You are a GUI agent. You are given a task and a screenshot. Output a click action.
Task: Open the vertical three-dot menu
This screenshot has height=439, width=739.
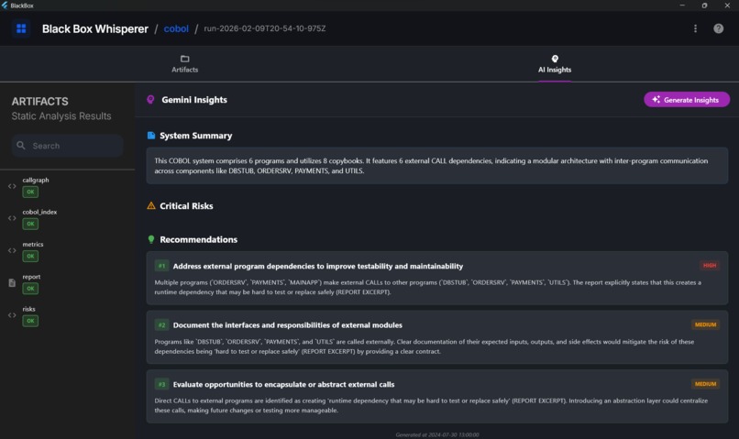tap(695, 28)
